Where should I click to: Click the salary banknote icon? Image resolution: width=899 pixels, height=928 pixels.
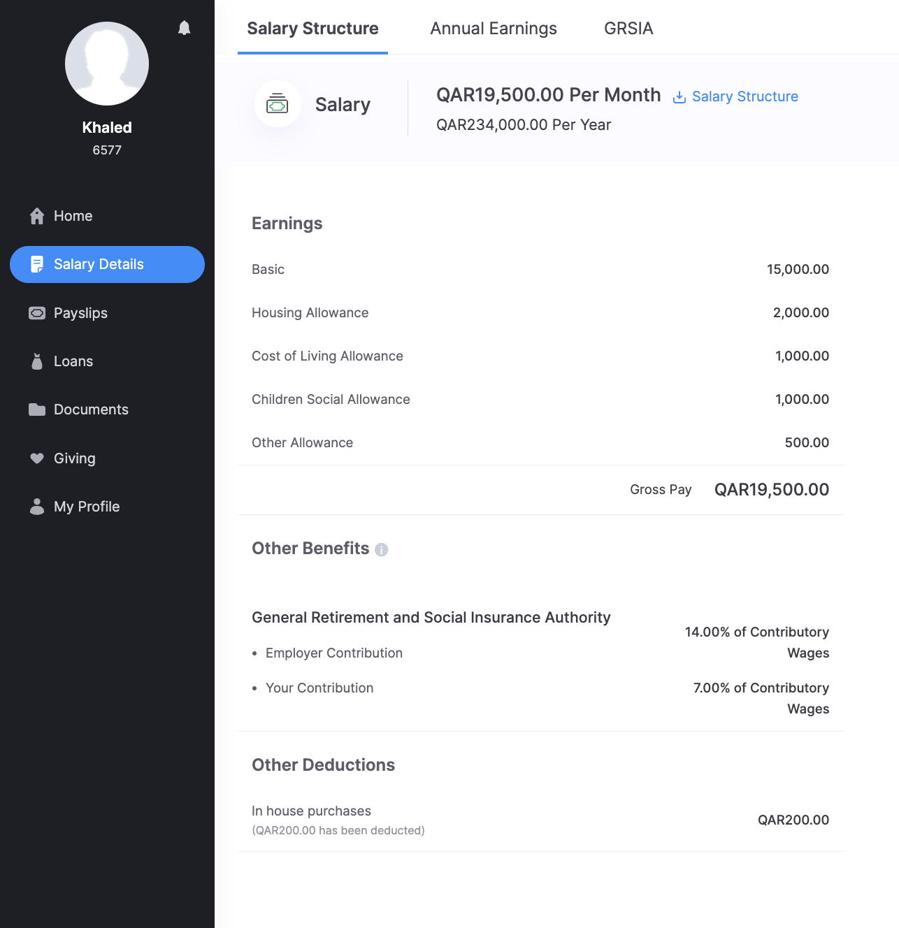pyautogui.click(x=278, y=104)
